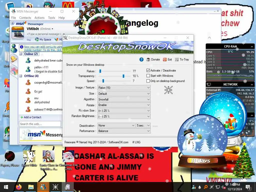Image resolution: width=256 pixels, height=192 pixels.
Task: Open Santa Claus in Trouble desktop icon
Action: (x=48, y=160)
